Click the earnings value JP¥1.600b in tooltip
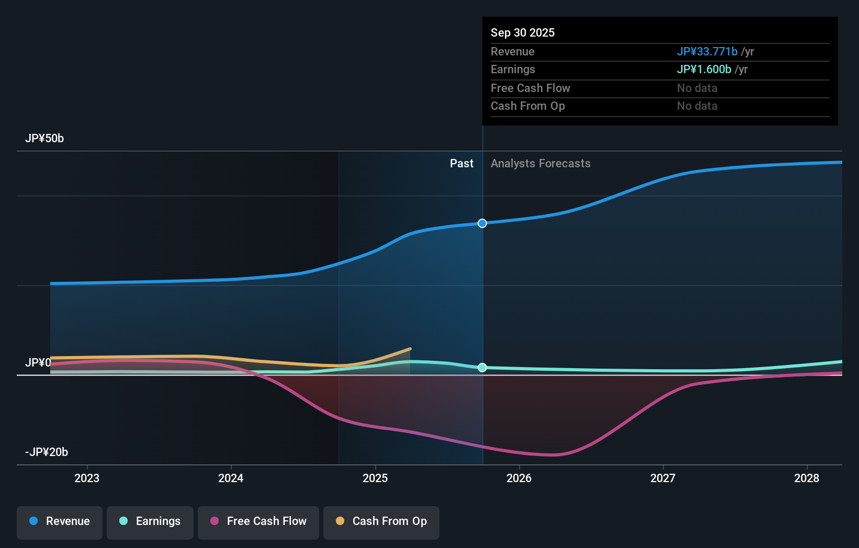 pyautogui.click(x=705, y=69)
